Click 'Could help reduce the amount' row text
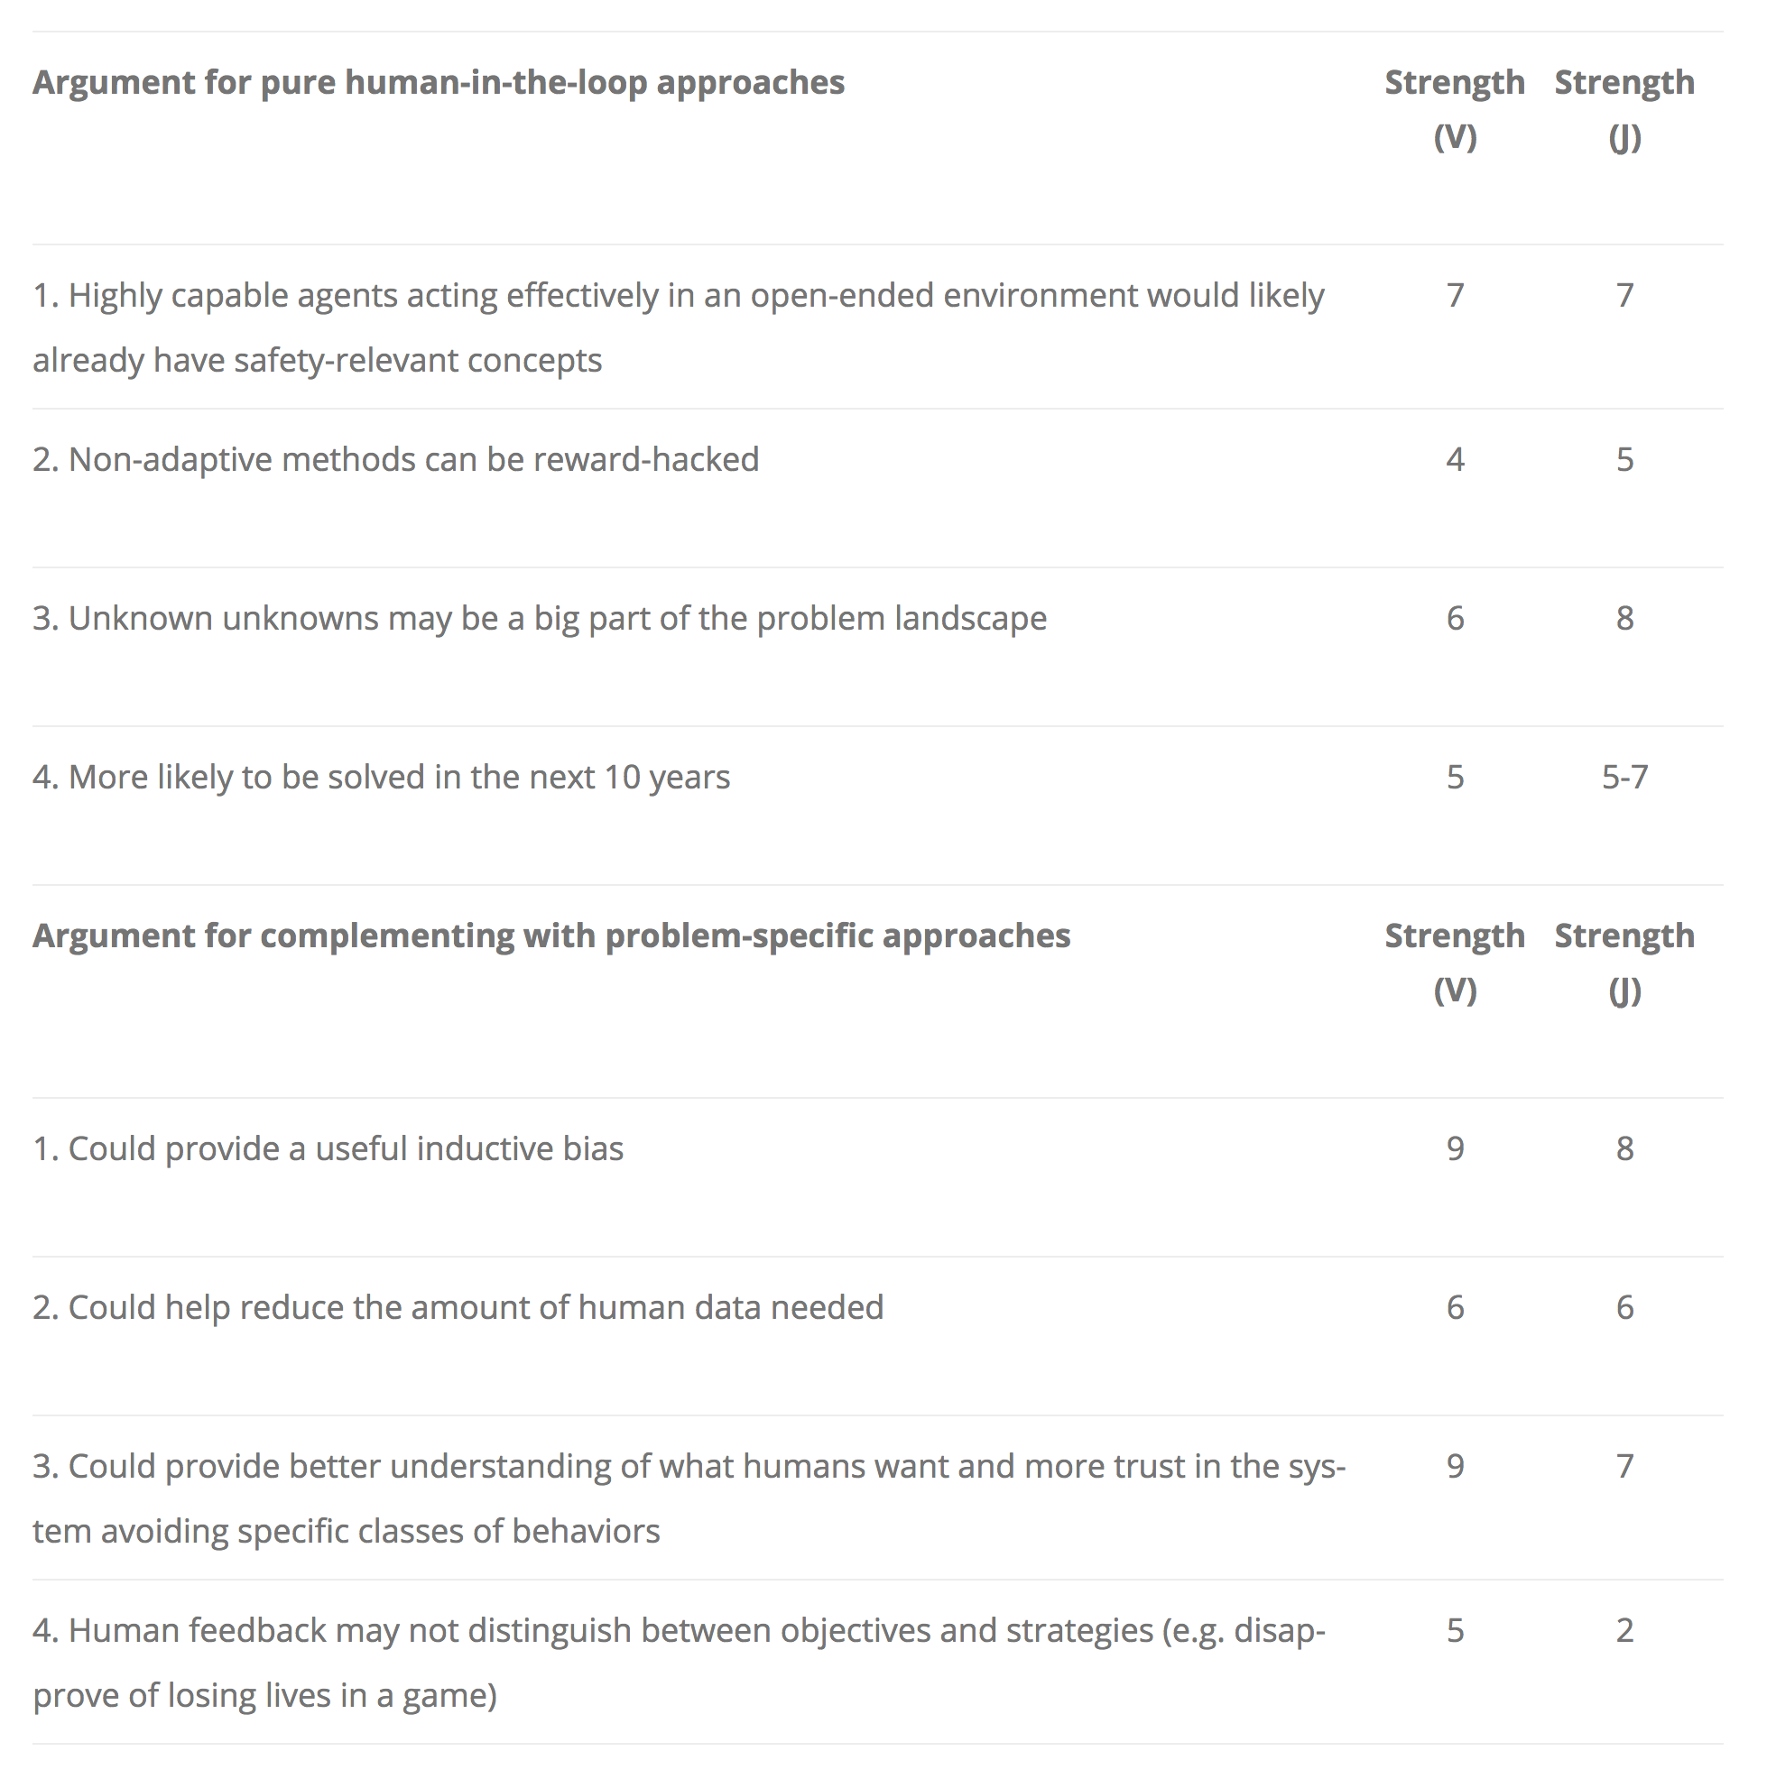Viewport: 1767px width, 1779px height. pyautogui.click(x=458, y=1307)
